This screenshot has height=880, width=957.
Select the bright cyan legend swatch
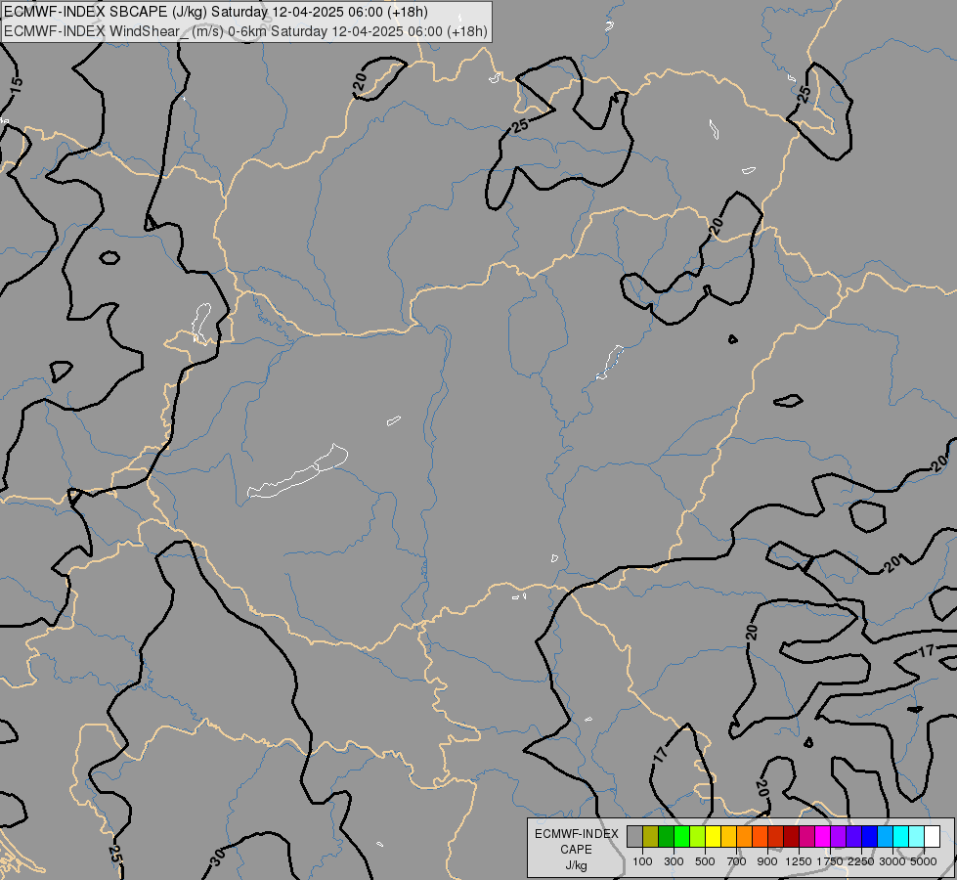click(901, 837)
